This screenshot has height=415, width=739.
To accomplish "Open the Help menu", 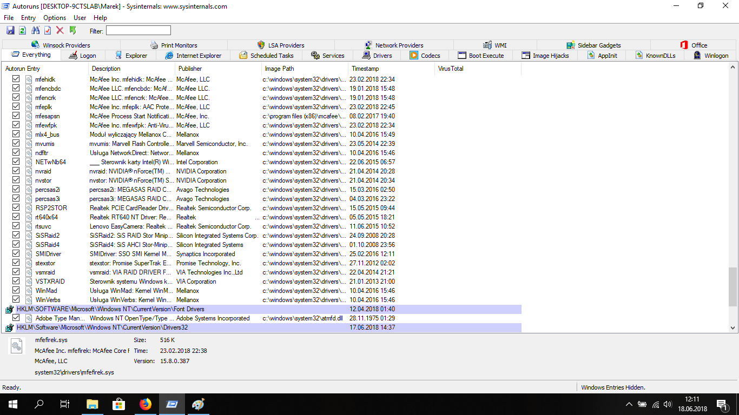I will pyautogui.click(x=100, y=18).
